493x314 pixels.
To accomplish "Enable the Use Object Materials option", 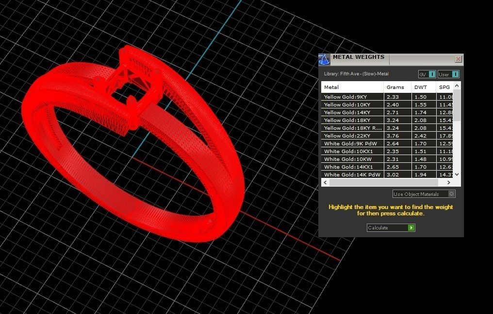I will click(424, 194).
